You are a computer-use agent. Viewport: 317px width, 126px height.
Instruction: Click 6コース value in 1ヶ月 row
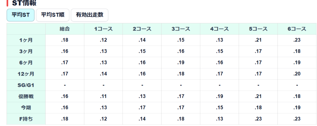(x=297, y=40)
